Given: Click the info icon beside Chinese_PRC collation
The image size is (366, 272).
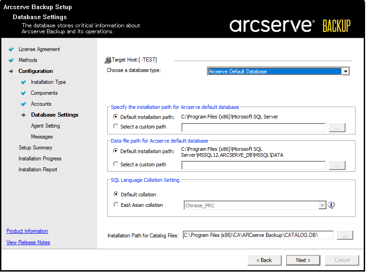Looking at the screenshot, I should (331, 205).
